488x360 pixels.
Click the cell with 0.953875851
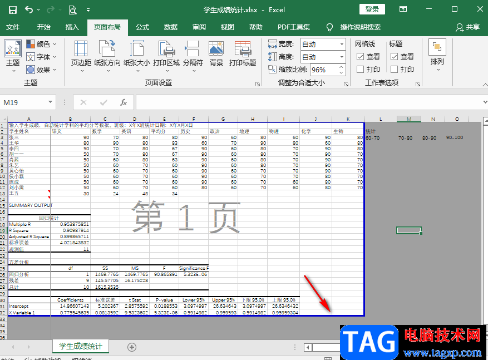point(71,224)
